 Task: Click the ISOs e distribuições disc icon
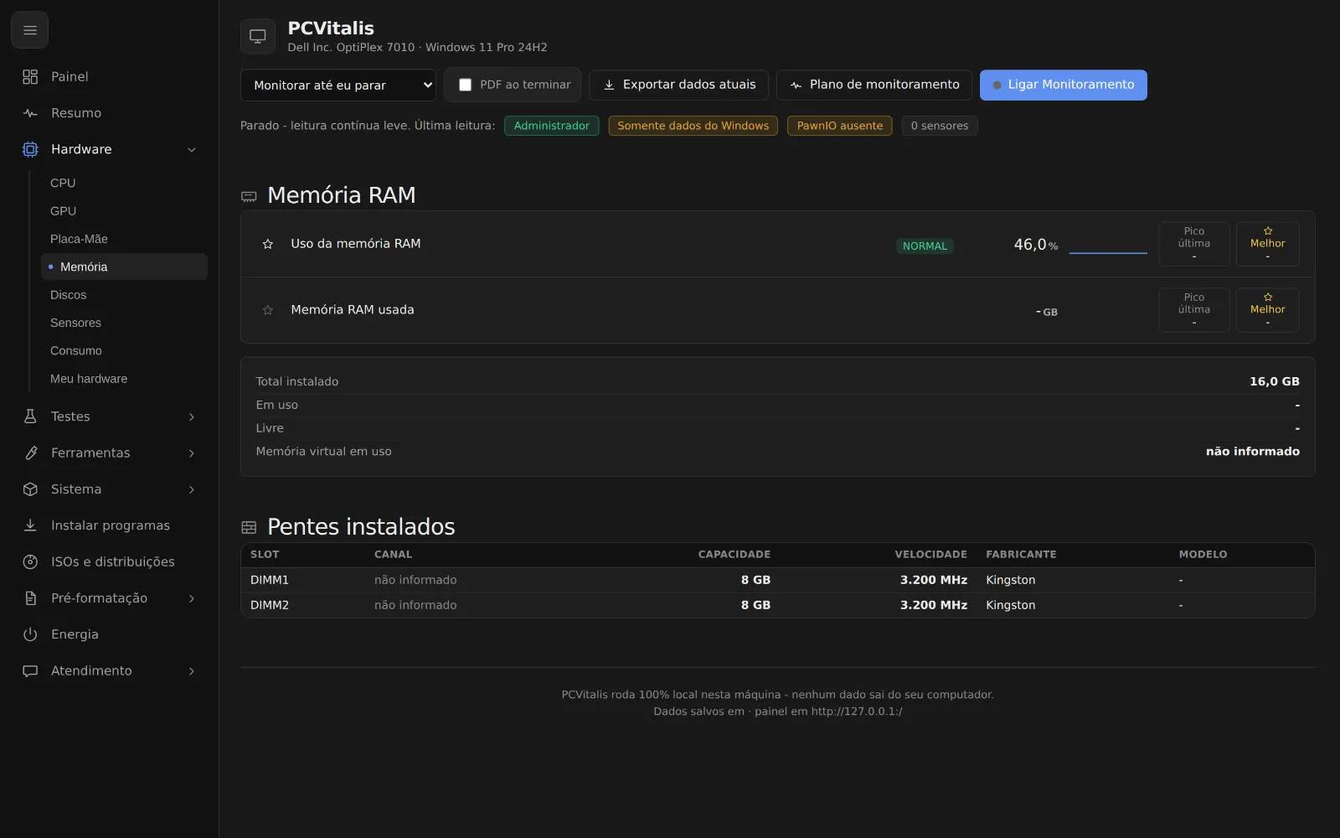click(30, 561)
